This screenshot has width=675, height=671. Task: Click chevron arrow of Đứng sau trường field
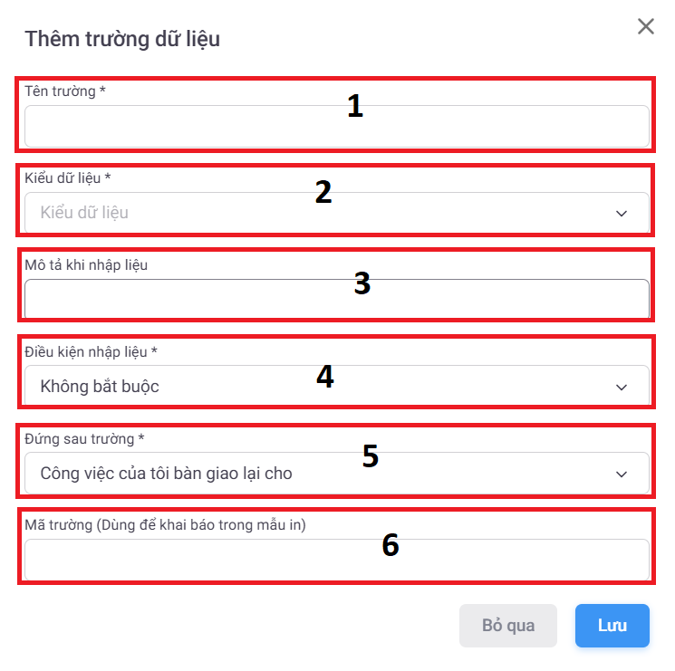(622, 474)
